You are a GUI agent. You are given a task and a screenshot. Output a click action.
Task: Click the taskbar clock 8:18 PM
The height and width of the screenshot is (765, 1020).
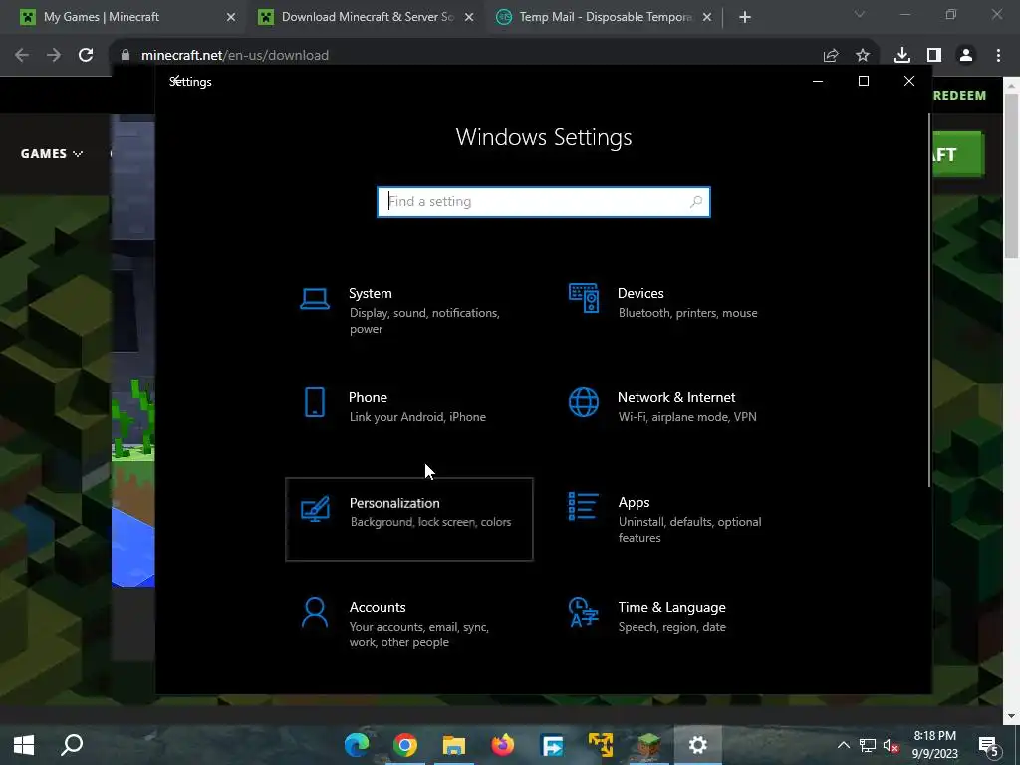point(934,745)
